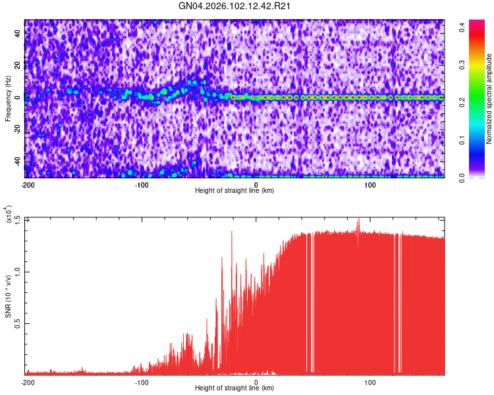Click the 'SNR (10 * v/v)' axis label

[x=9, y=296]
